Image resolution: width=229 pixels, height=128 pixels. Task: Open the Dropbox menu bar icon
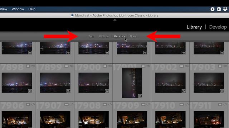[225, 9]
